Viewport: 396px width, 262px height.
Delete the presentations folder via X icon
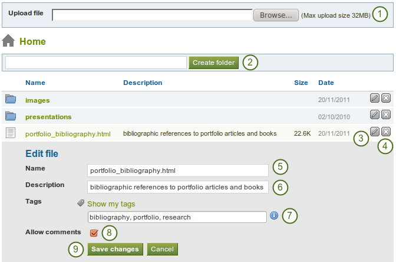click(x=385, y=114)
